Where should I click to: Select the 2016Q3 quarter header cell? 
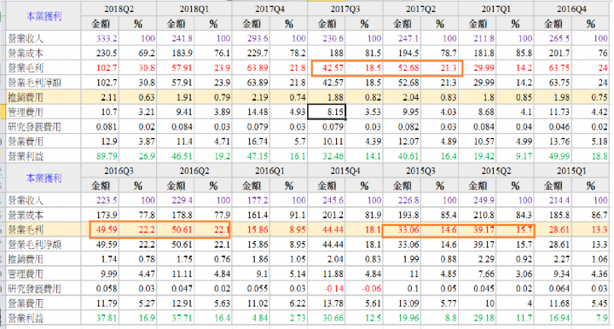119,171
